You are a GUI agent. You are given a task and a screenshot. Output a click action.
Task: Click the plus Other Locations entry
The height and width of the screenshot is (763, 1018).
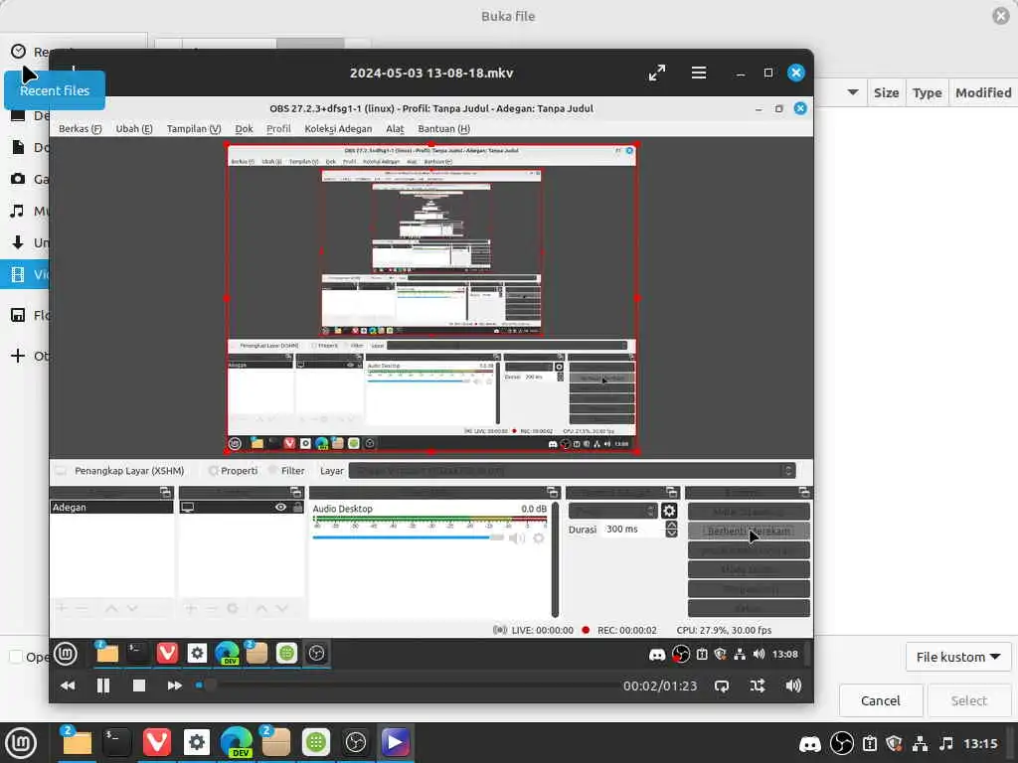click(29, 356)
